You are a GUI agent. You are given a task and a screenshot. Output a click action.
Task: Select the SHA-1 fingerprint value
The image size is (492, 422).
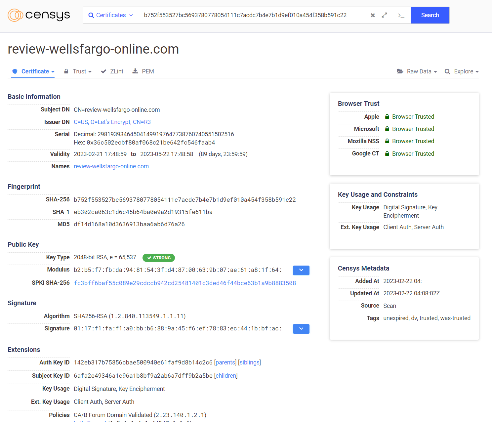(x=143, y=212)
